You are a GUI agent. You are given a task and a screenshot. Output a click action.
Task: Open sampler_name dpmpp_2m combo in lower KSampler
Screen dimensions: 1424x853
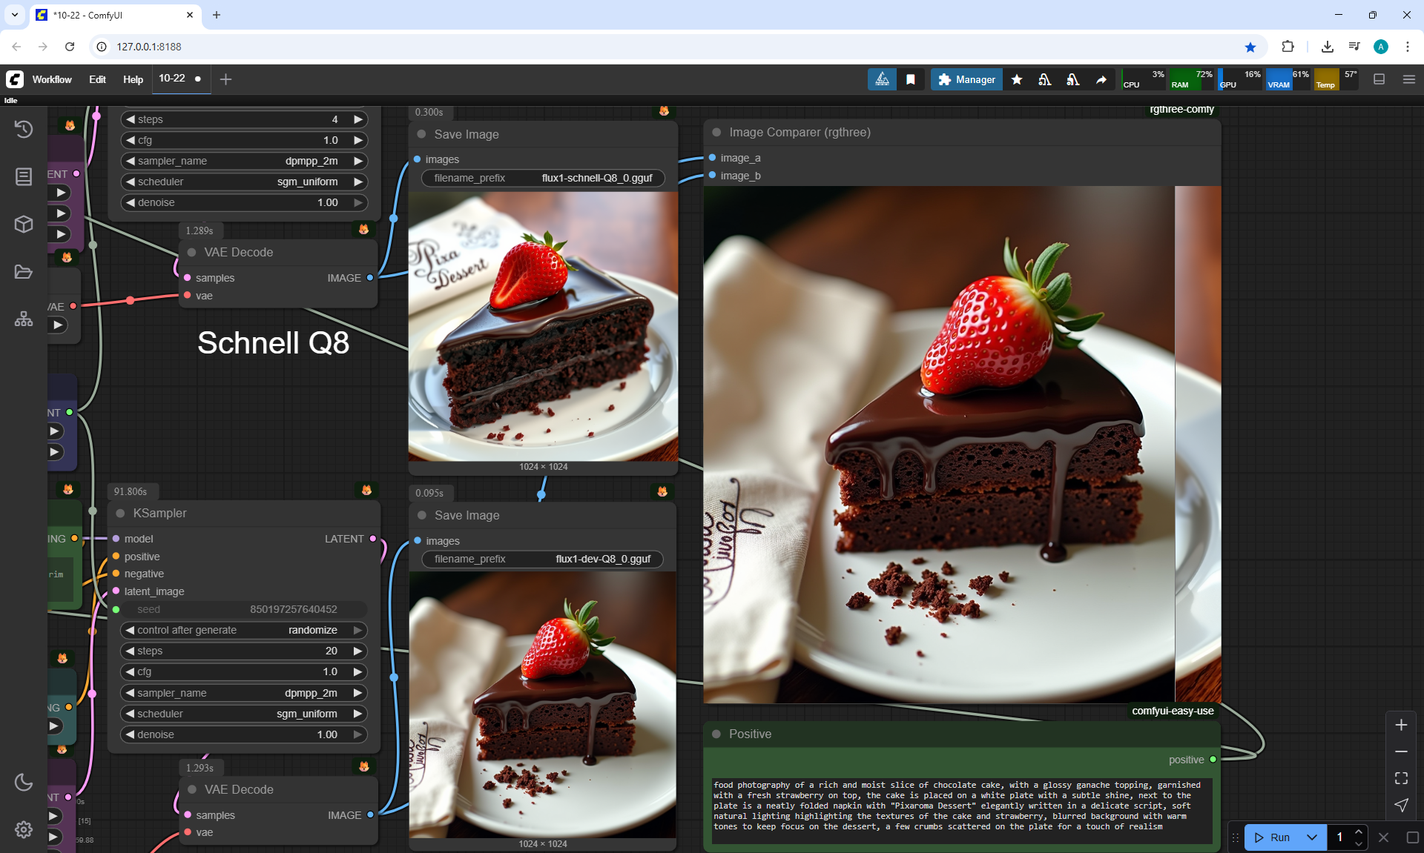pos(243,693)
